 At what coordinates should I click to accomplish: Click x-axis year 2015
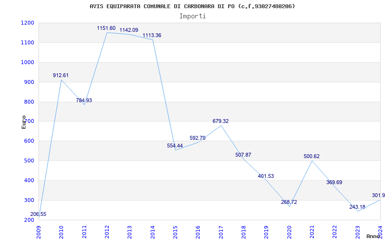point(175,232)
